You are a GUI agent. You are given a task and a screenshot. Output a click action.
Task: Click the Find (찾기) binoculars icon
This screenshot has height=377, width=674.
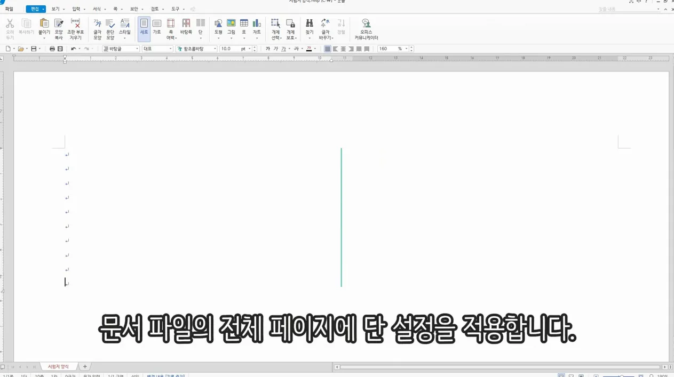coord(310,23)
